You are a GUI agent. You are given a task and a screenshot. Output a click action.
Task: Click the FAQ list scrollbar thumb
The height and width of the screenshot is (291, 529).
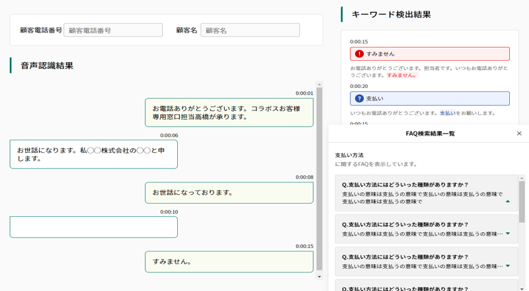[x=522, y=202]
